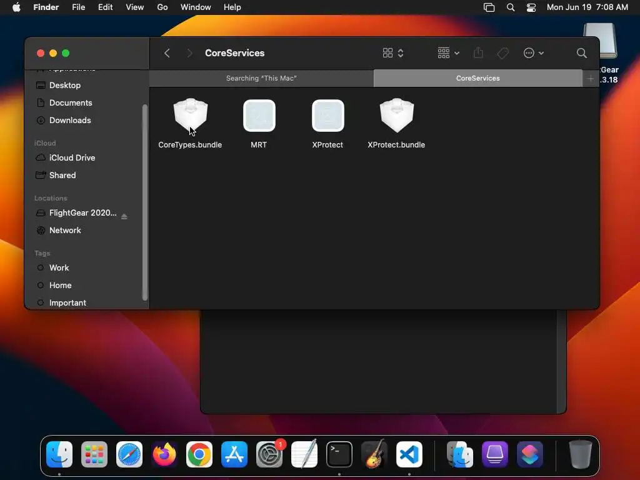The height and width of the screenshot is (480, 640).
Task: Go back with the left chevron
Action: pos(167,53)
